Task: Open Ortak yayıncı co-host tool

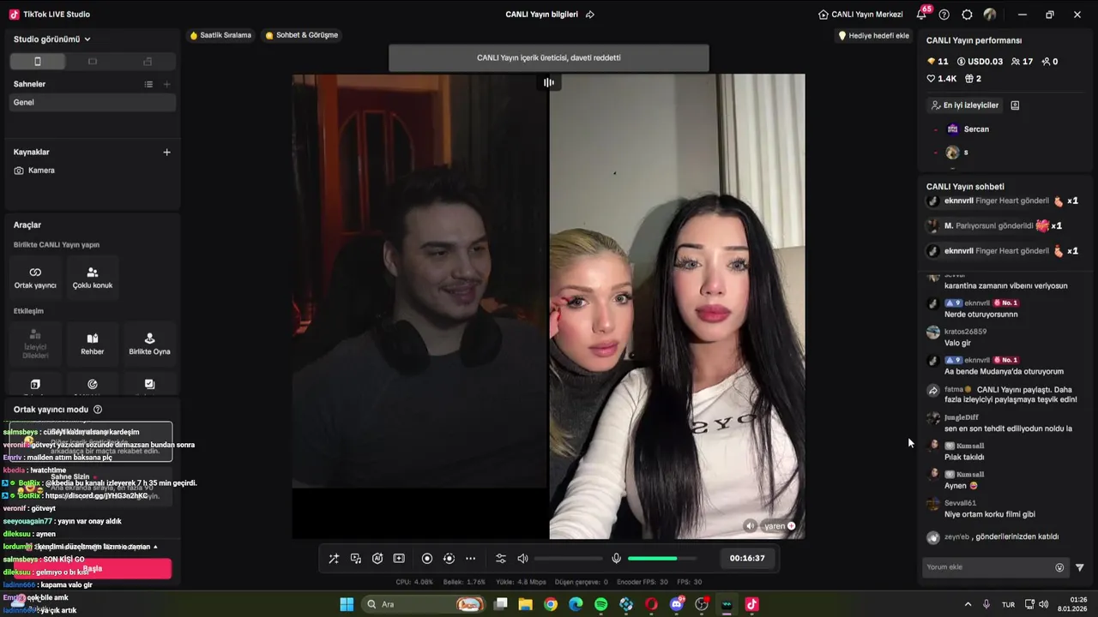Action: (35, 278)
